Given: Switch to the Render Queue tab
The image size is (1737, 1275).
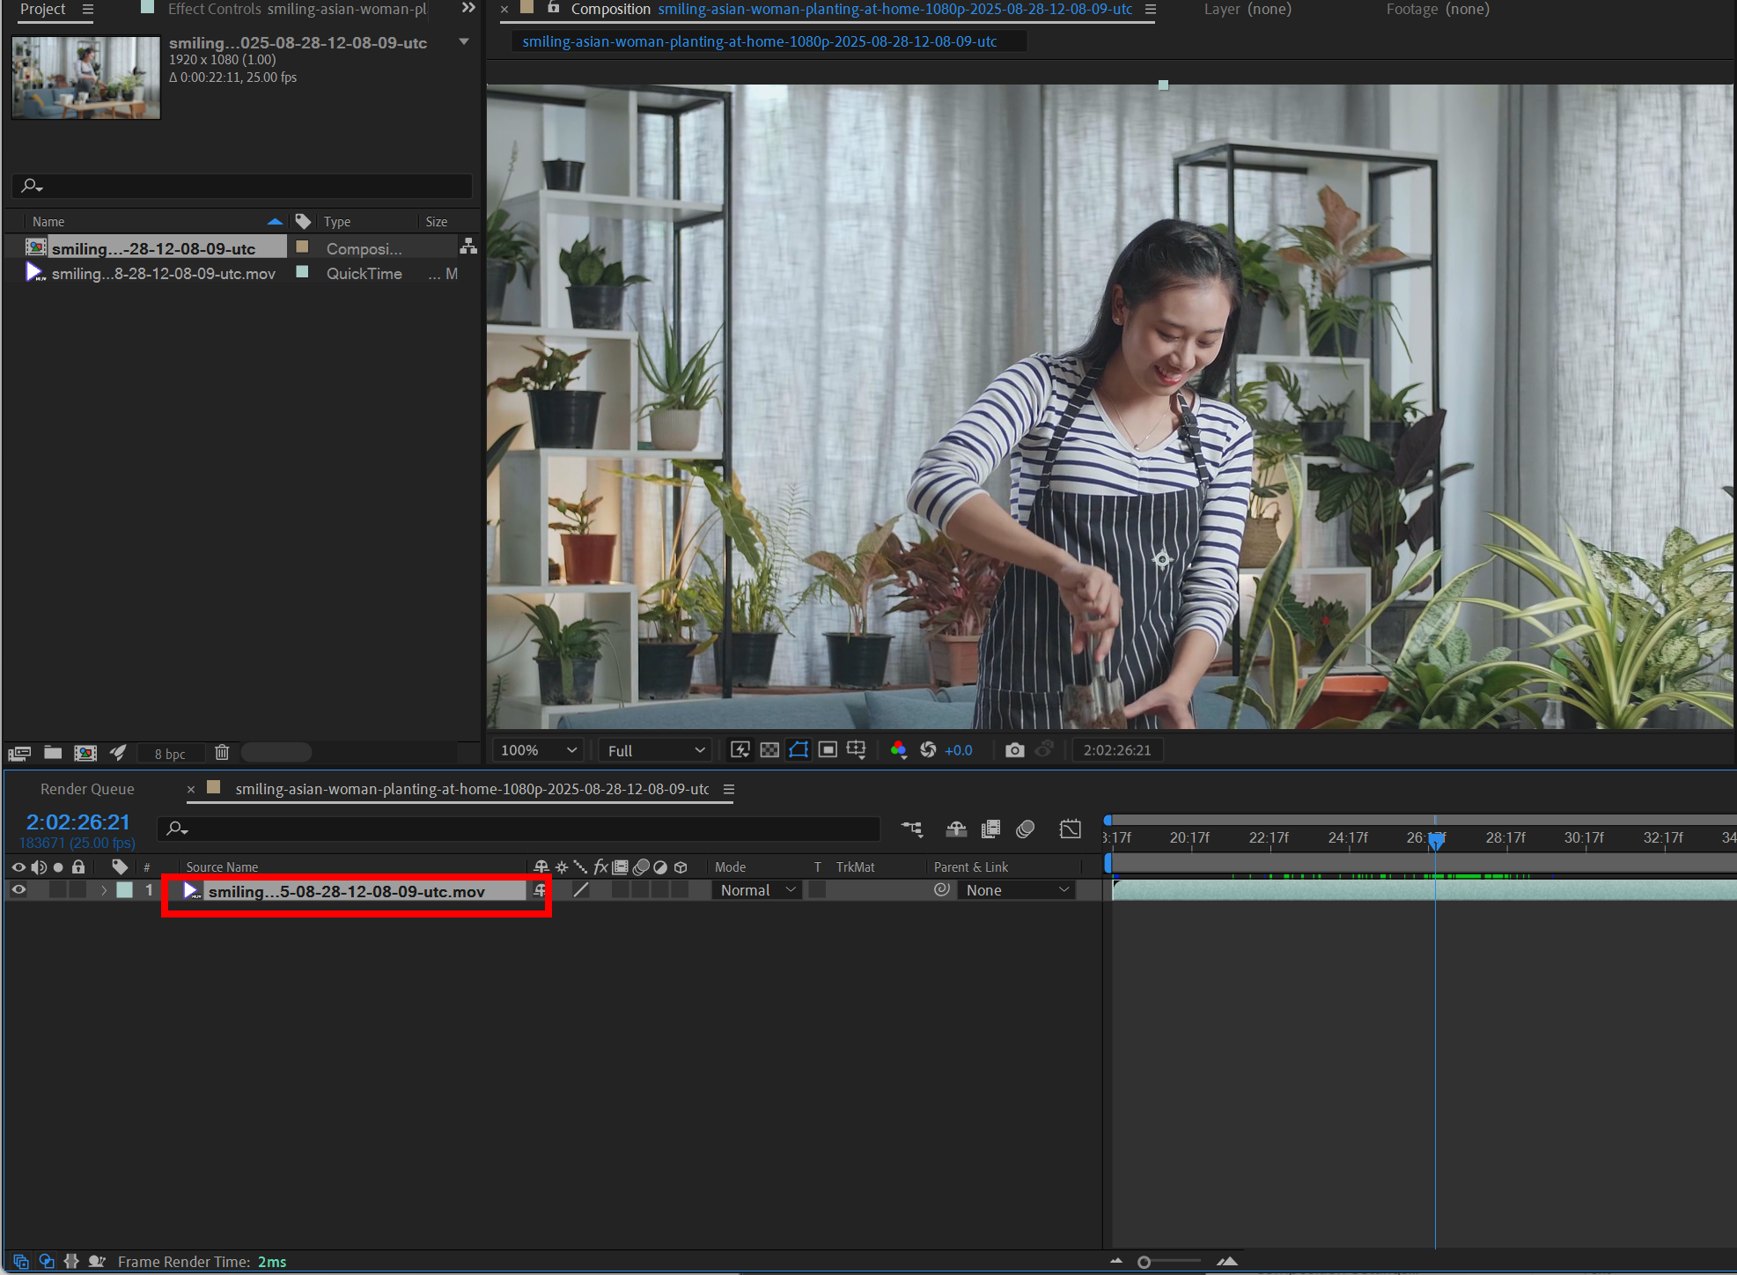Looking at the screenshot, I should pyautogui.click(x=87, y=789).
